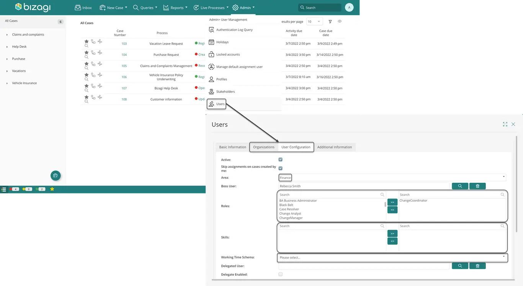Toggle Skip assignments on cases created by me

[281, 168]
